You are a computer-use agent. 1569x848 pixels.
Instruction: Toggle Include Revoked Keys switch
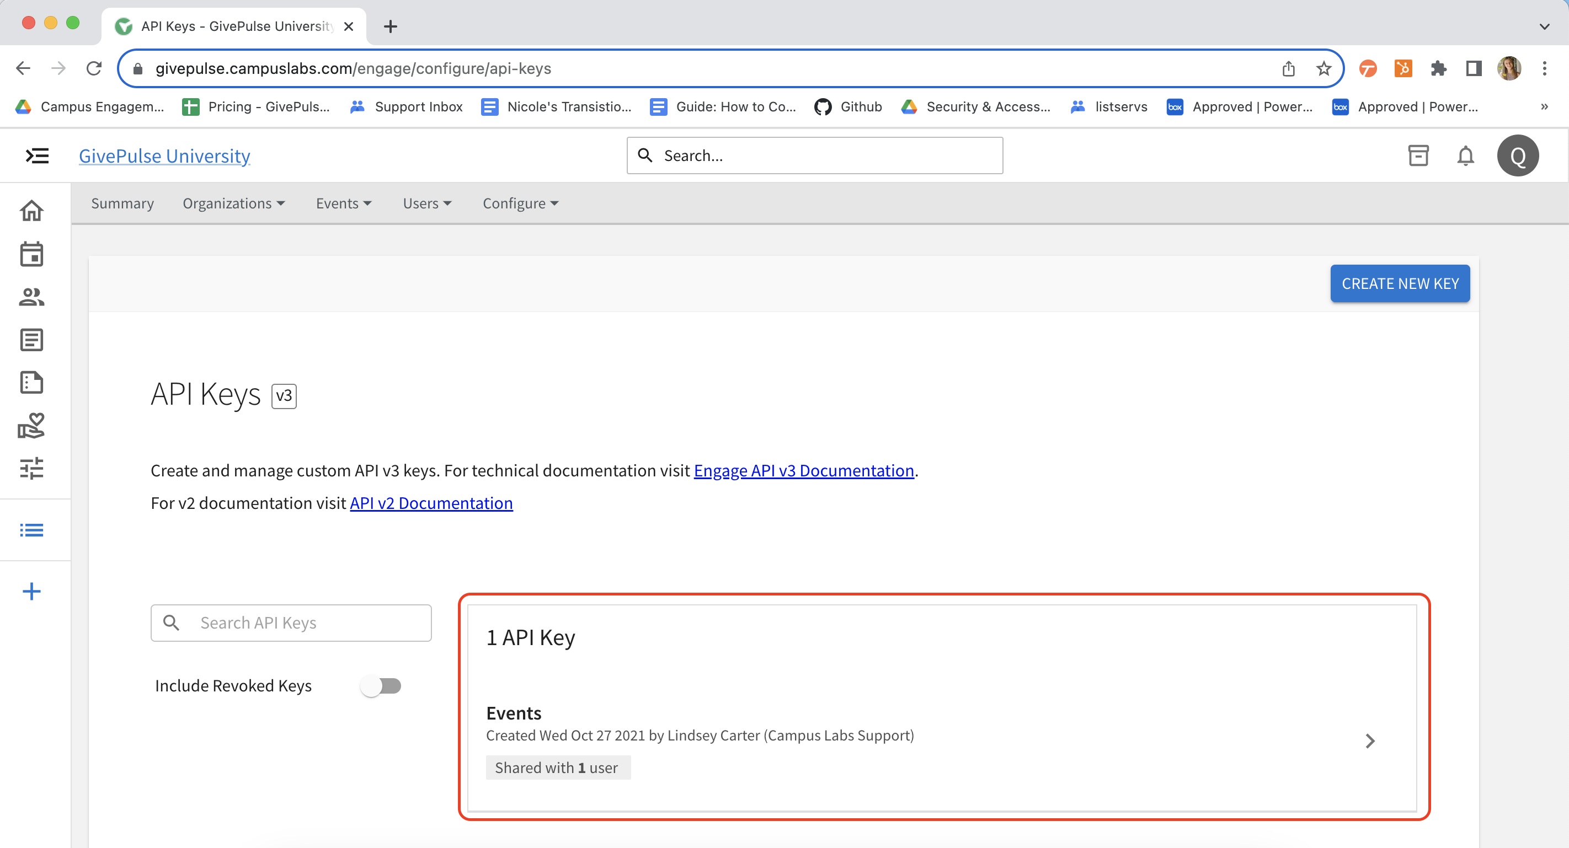click(381, 686)
